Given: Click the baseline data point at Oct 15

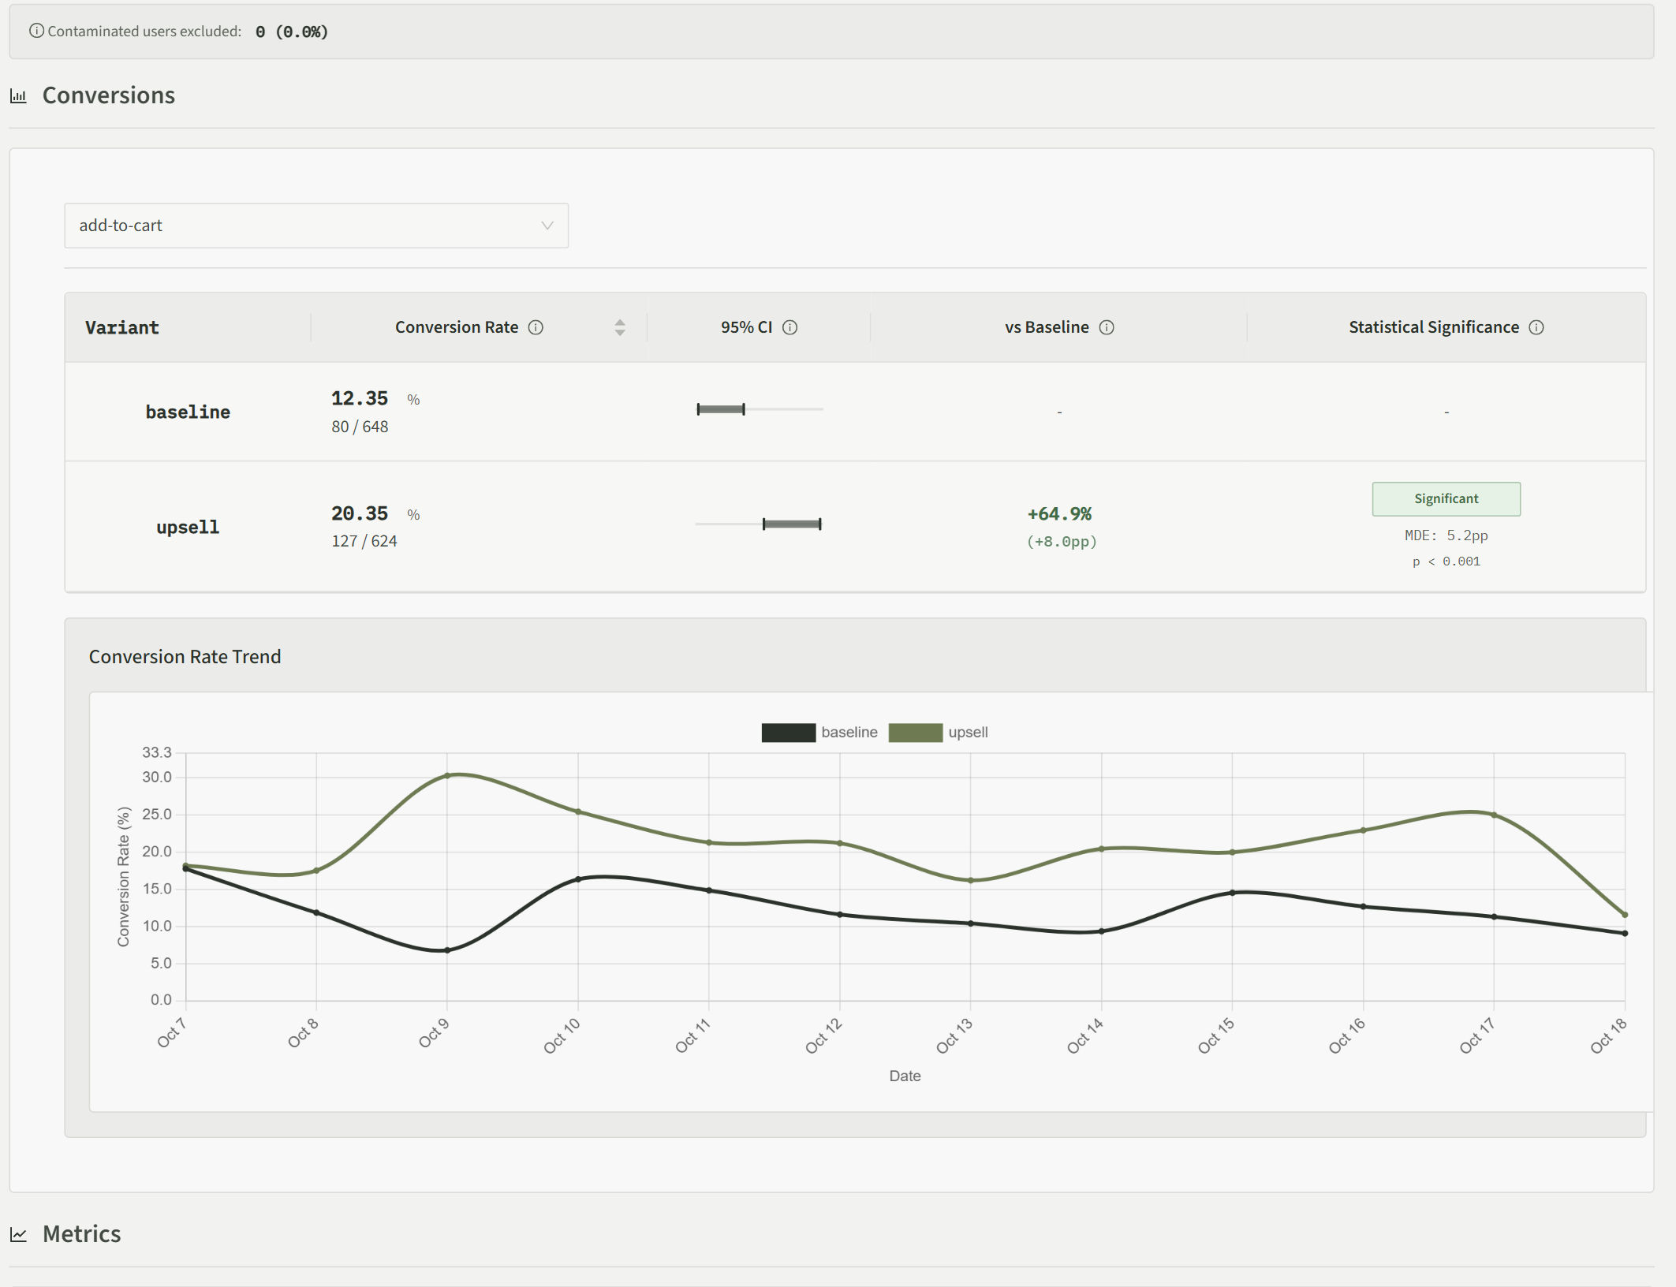Looking at the screenshot, I should (1232, 893).
